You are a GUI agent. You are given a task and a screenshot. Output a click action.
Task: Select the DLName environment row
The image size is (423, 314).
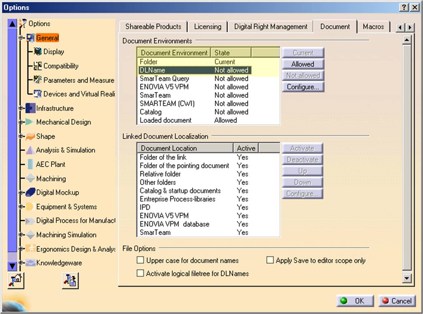pyautogui.click(x=195, y=70)
